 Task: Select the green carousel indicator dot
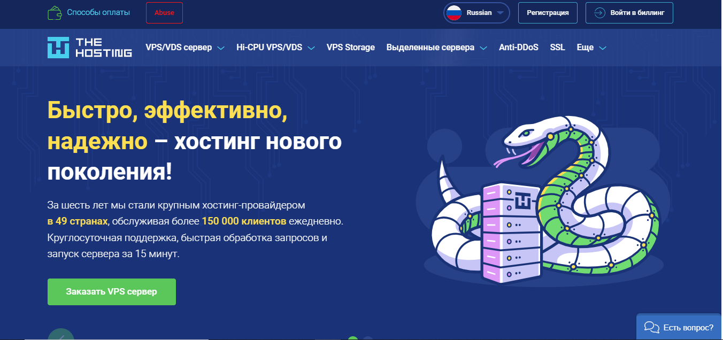pos(352,338)
